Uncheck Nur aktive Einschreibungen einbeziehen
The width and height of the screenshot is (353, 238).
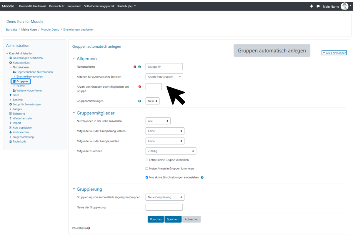[x=147, y=177]
